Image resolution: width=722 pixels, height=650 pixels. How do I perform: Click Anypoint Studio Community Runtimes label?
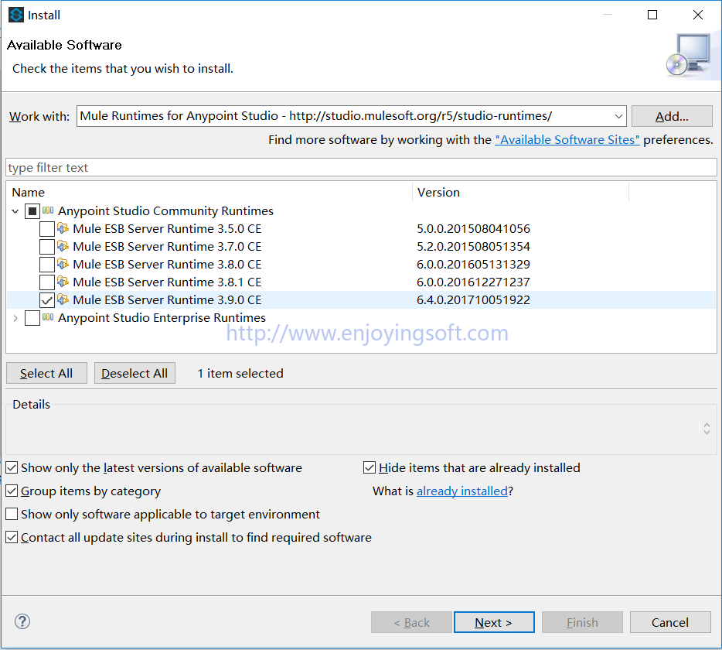click(x=165, y=211)
